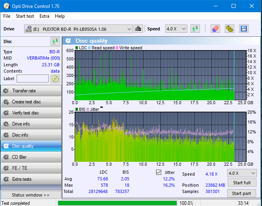The width and height of the screenshot is (262, 206).
Task: Click the 'VERBATIMe (000)' MID value
Action: point(43,58)
